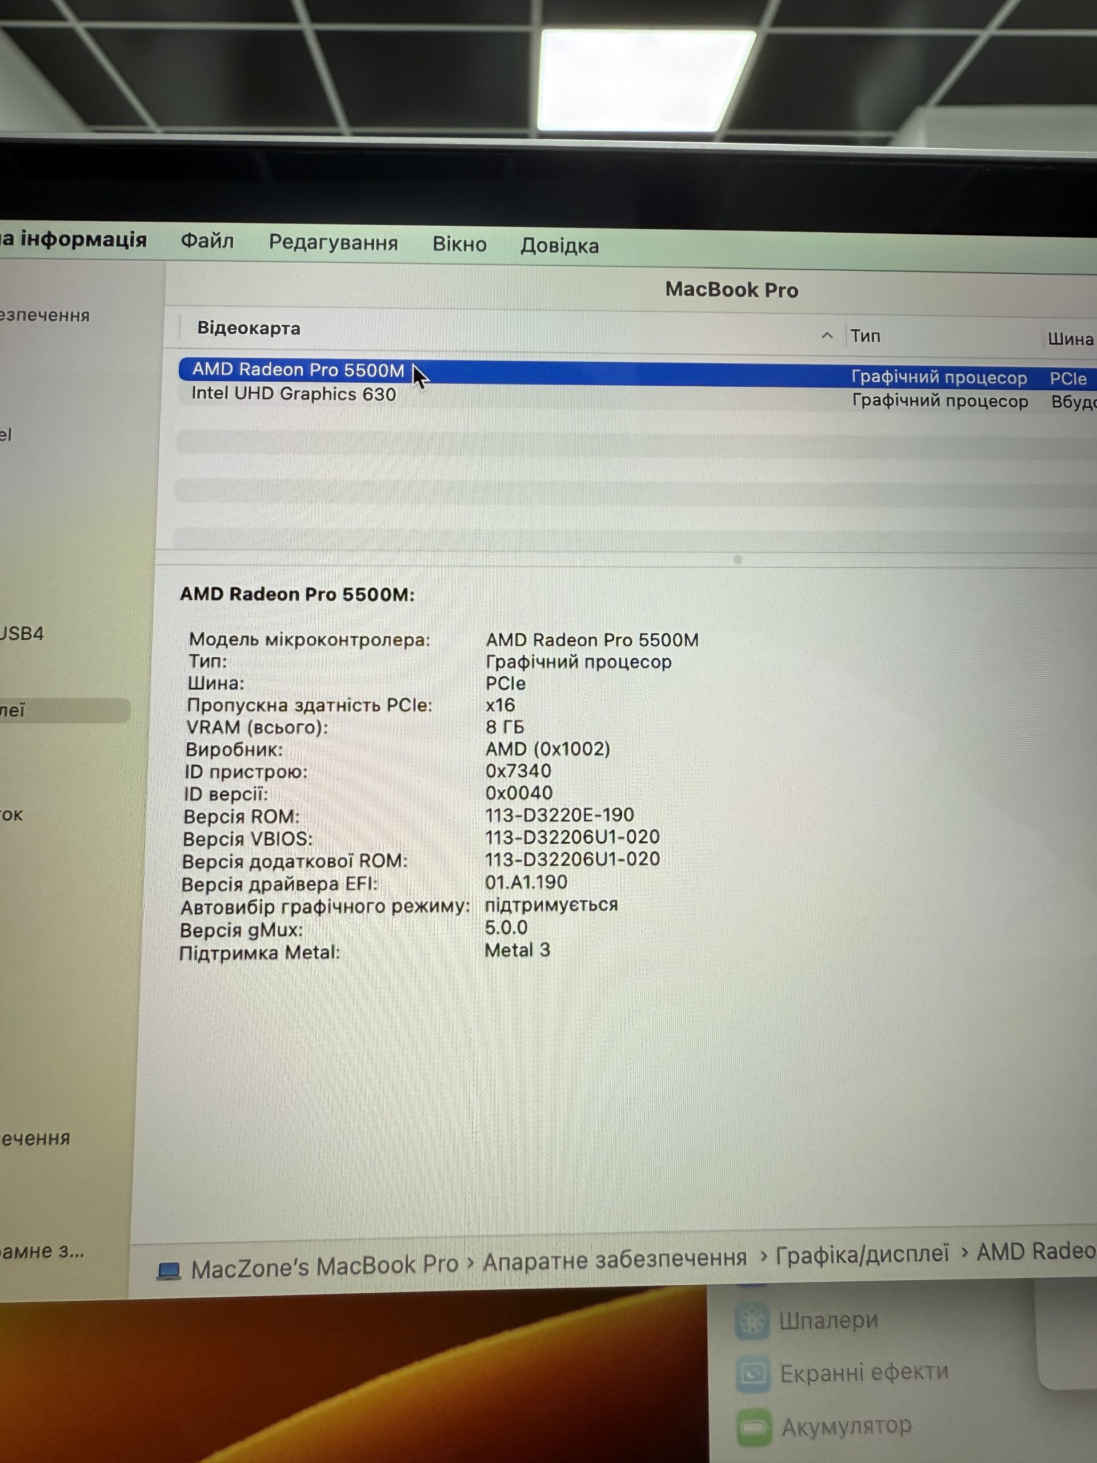Open the Файл menu
This screenshot has width=1097, height=1463.
[207, 241]
